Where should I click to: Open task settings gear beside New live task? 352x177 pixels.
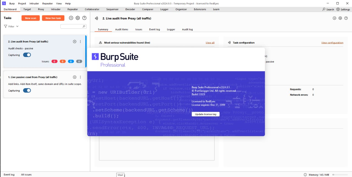pos(78,18)
